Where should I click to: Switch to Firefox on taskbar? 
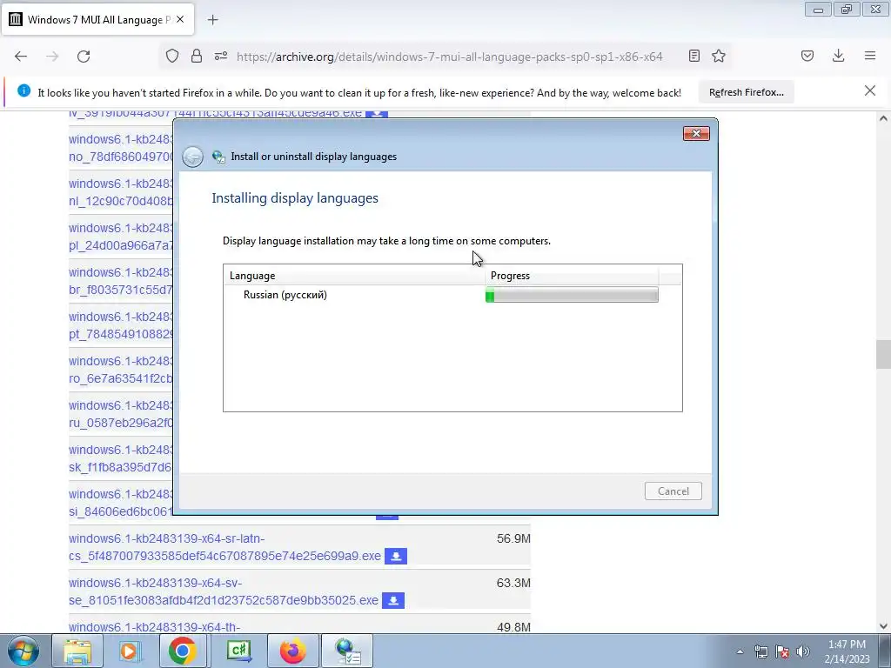(292, 651)
